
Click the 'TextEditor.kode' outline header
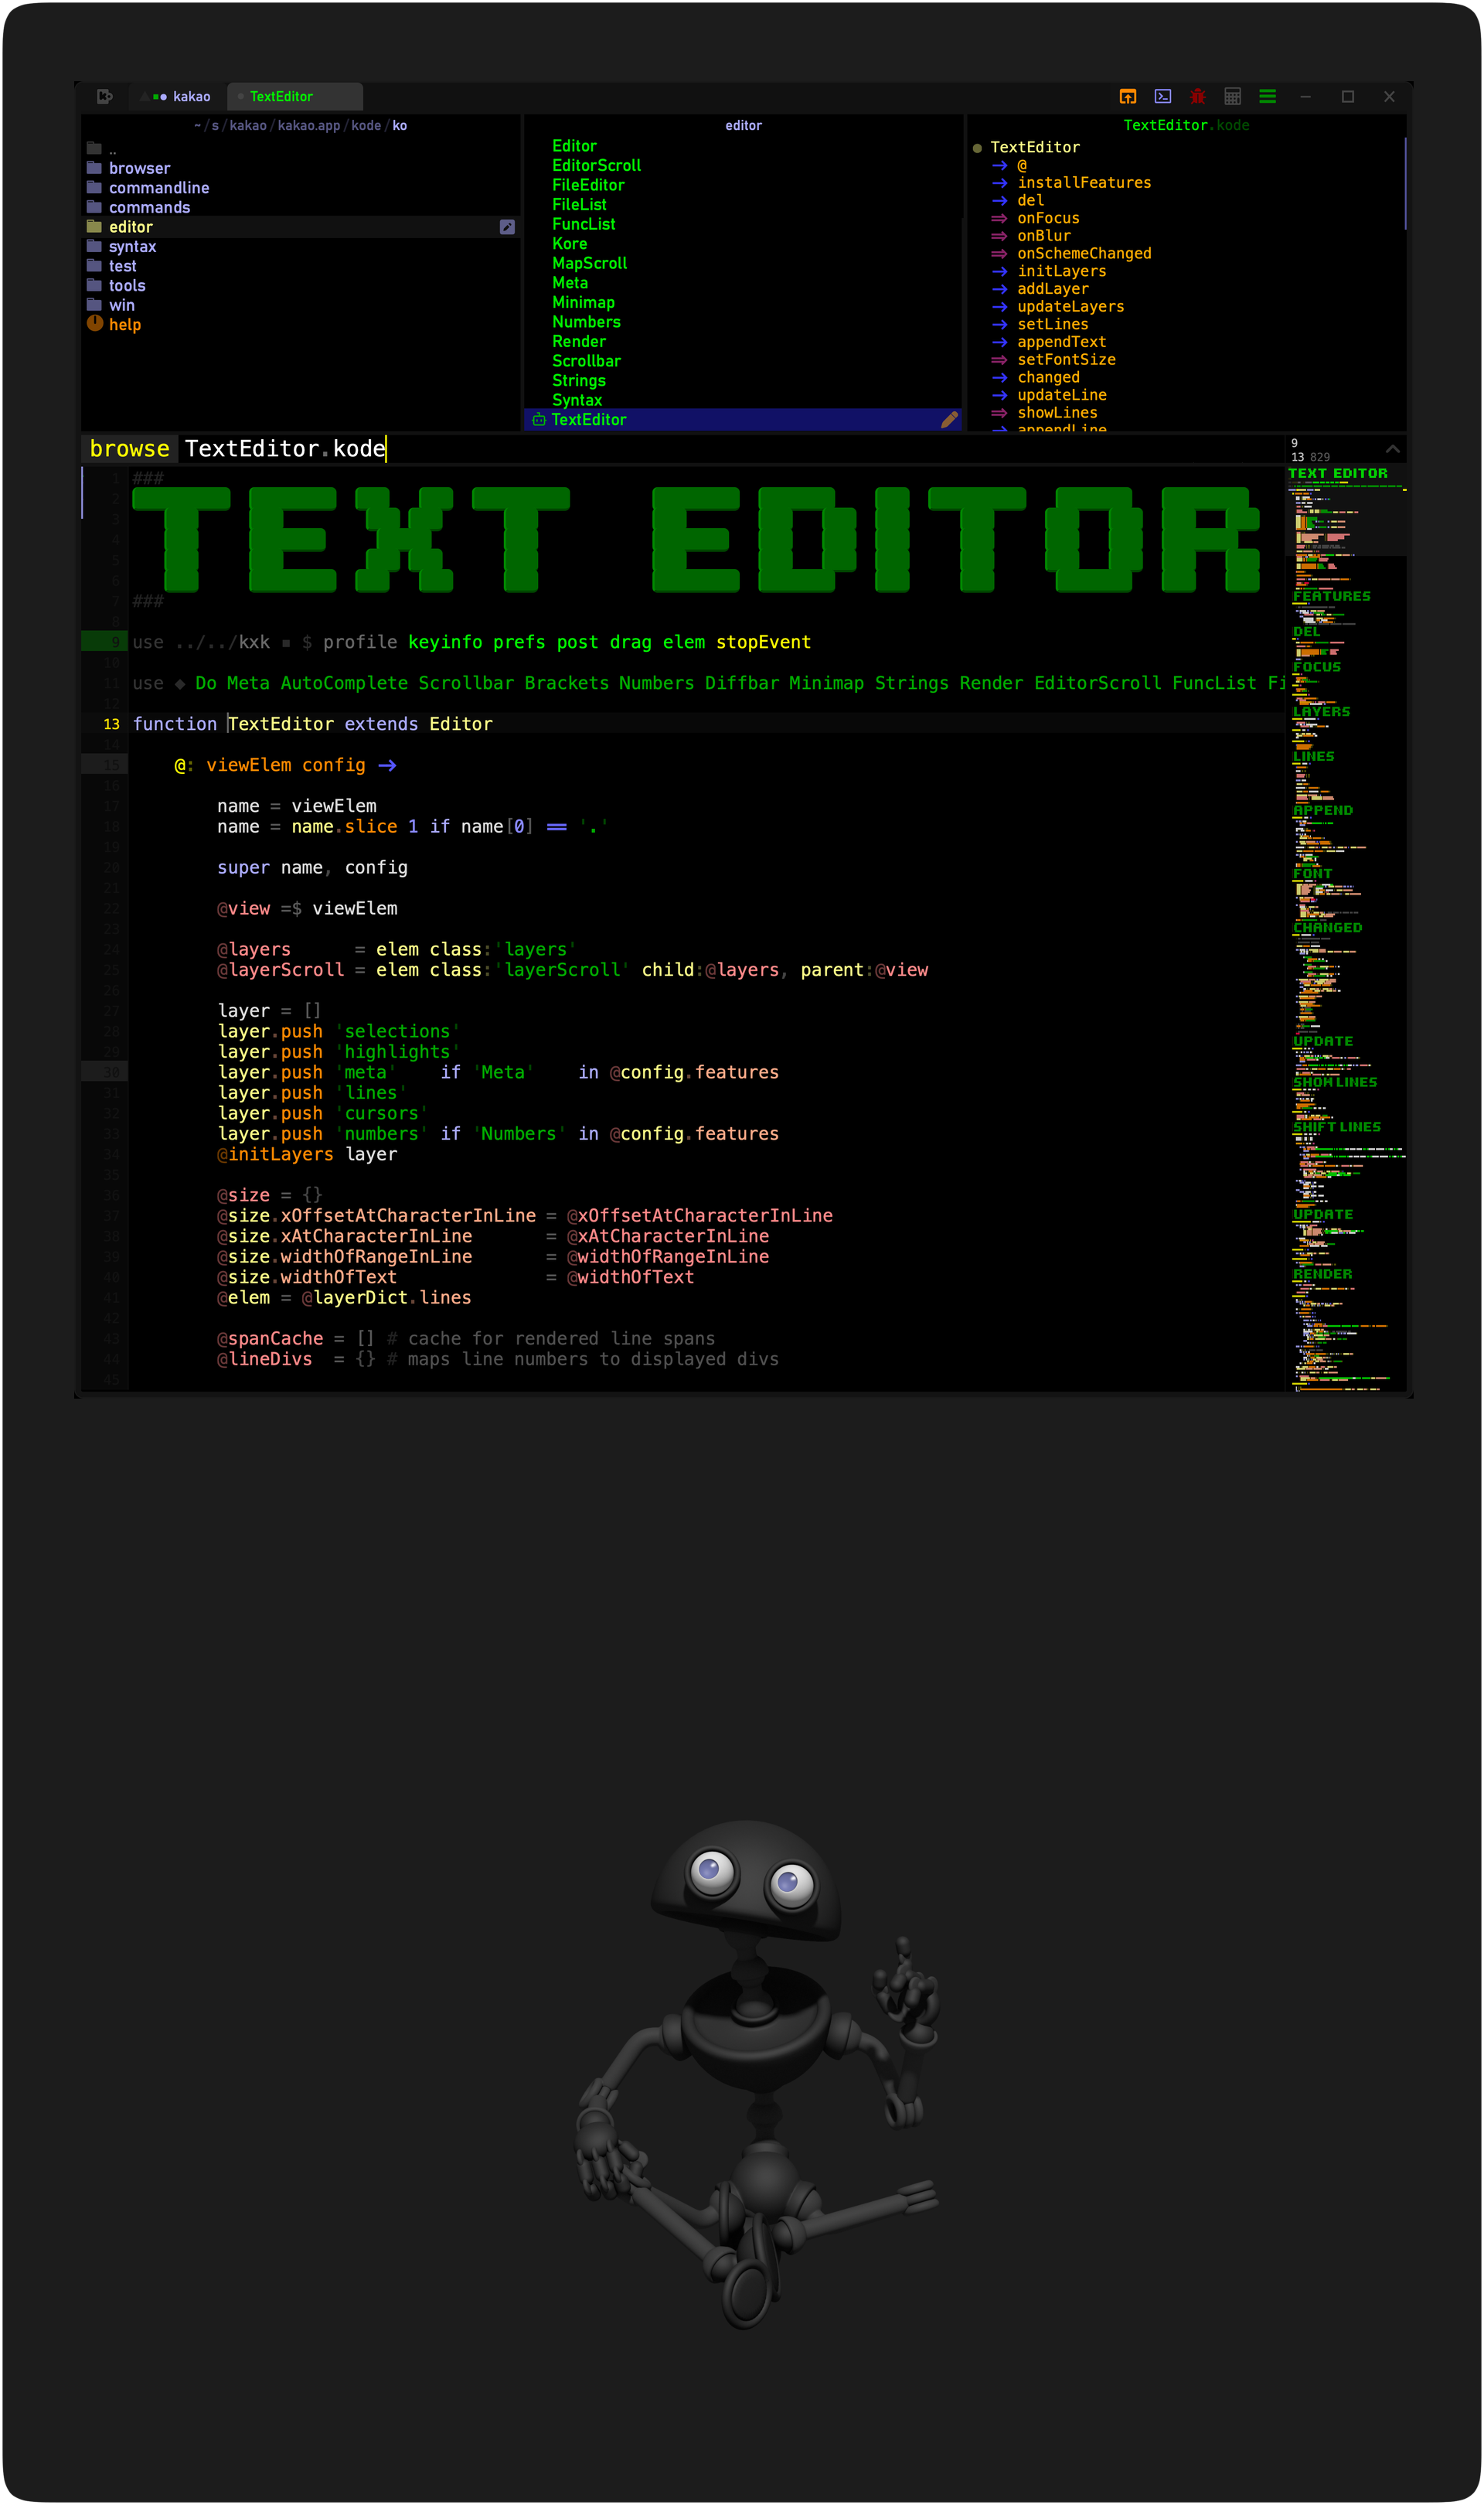pyautogui.click(x=1186, y=125)
